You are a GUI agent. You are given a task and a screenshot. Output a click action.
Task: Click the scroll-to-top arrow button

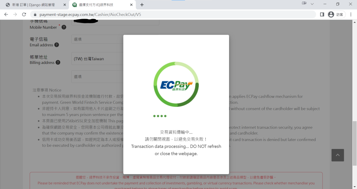point(337,155)
